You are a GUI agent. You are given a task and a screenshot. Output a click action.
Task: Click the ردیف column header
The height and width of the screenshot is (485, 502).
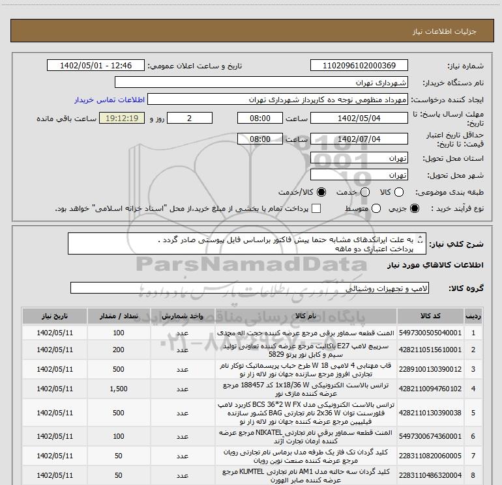pyautogui.click(x=473, y=316)
